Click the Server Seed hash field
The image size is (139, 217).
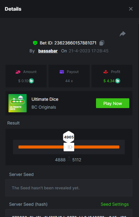pos(69,213)
